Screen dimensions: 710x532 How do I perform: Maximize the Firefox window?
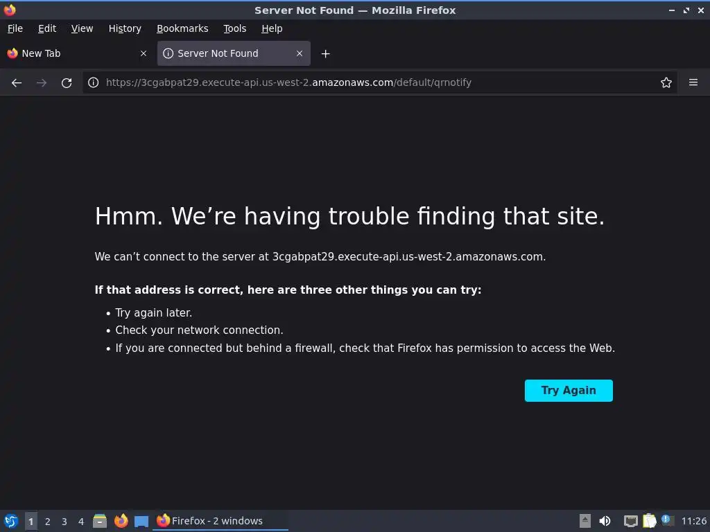pos(686,10)
